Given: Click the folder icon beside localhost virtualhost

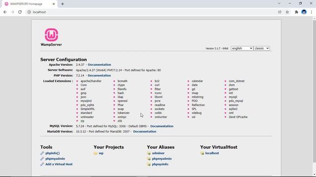Looking at the screenshot, I should click(x=202, y=153).
